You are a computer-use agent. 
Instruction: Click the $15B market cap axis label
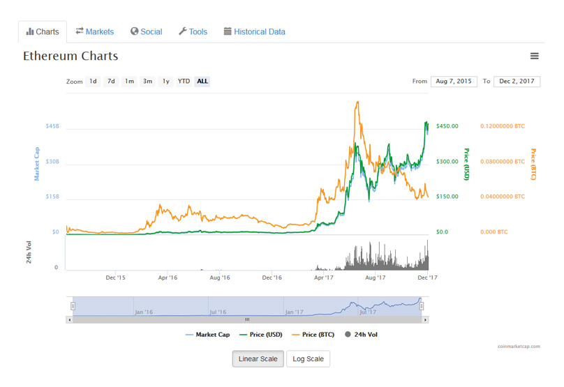click(52, 197)
